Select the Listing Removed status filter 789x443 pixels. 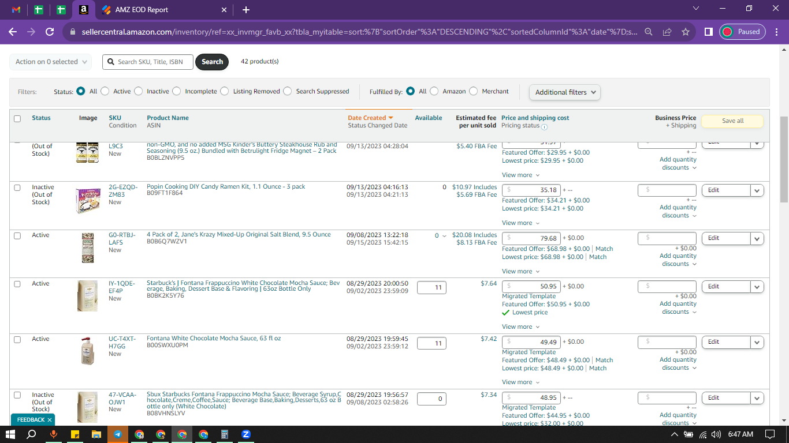tap(225, 91)
